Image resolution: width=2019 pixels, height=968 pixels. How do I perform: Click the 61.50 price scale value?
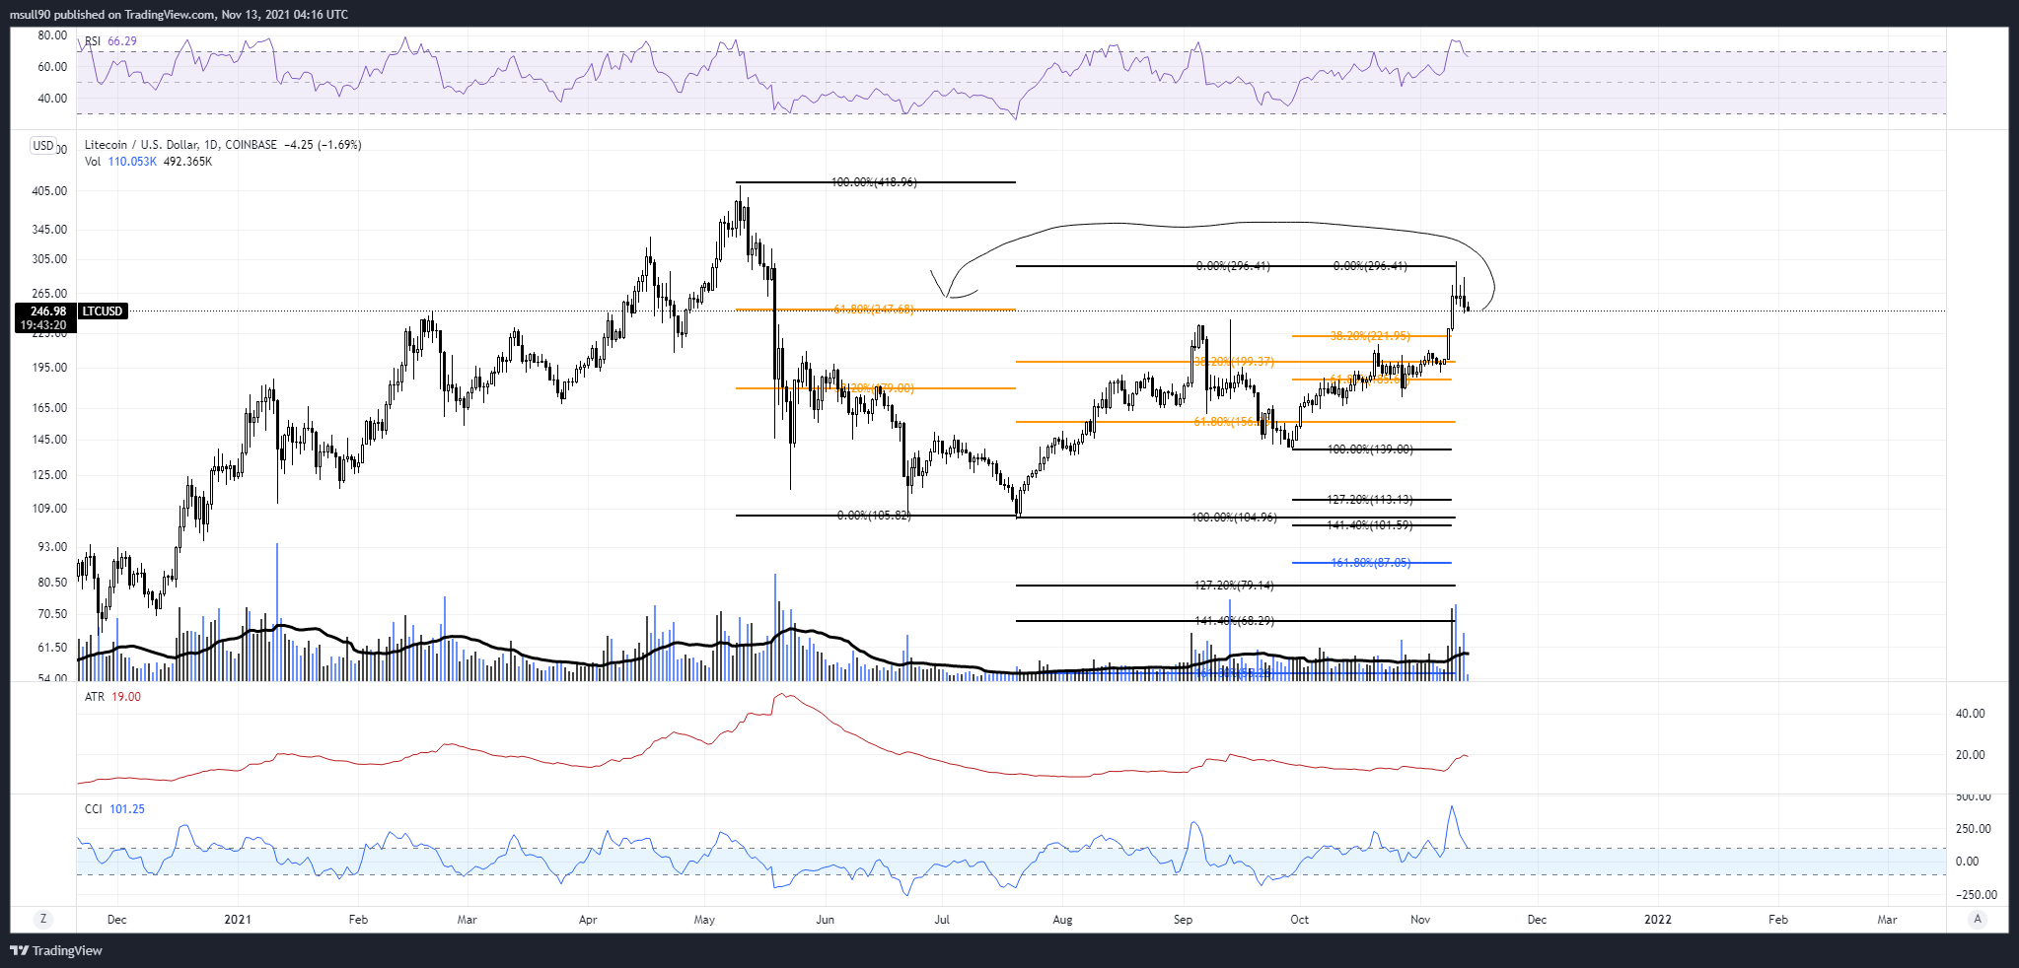click(54, 648)
